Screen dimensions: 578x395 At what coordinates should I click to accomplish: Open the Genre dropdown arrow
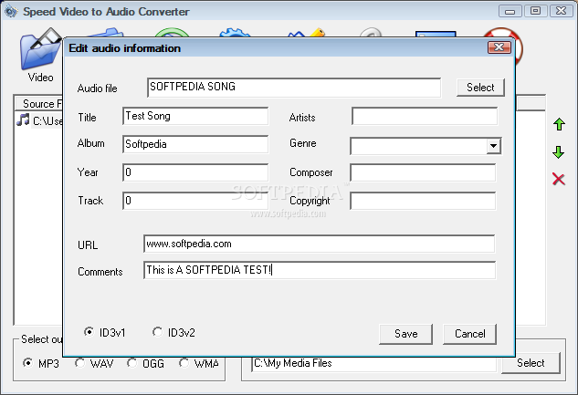click(493, 146)
